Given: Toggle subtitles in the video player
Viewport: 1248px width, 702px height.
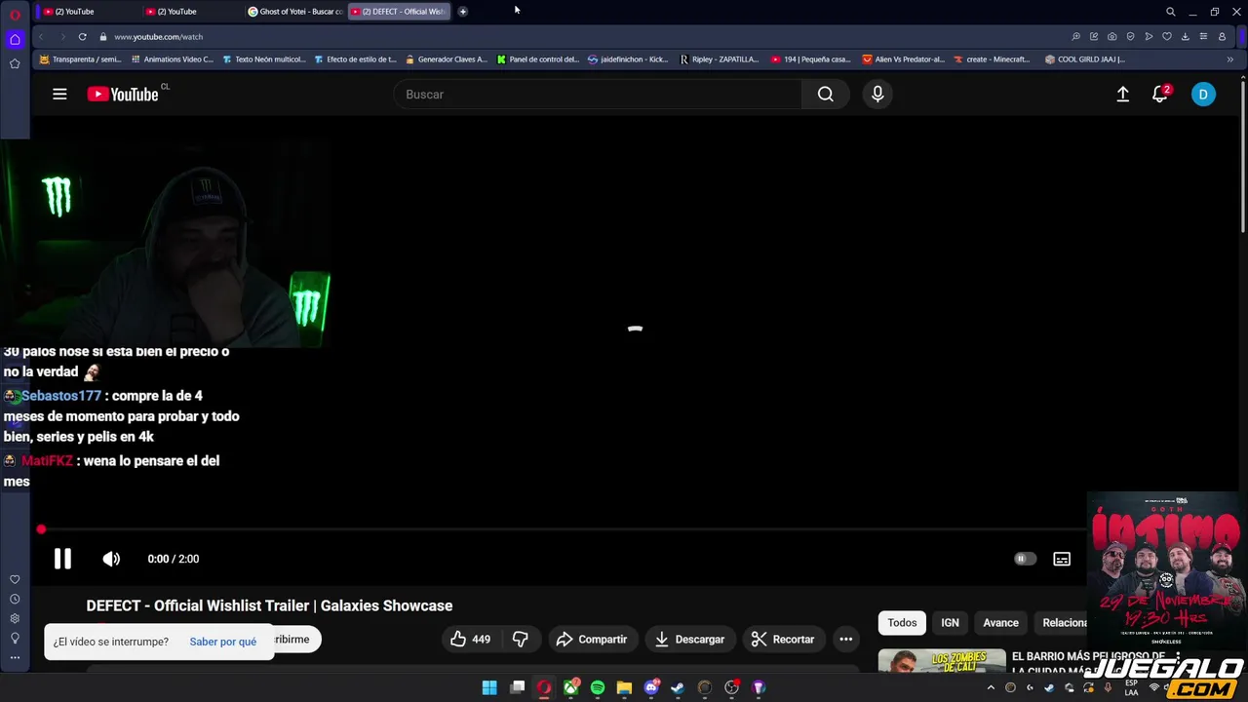Looking at the screenshot, I should pyautogui.click(x=1062, y=559).
